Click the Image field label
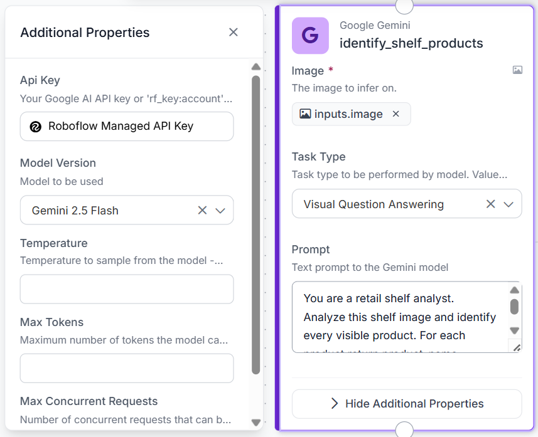538x437 pixels. tap(308, 71)
